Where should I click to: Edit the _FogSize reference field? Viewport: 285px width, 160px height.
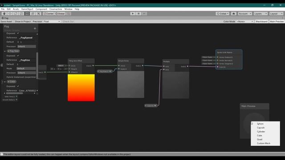(27, 60)
